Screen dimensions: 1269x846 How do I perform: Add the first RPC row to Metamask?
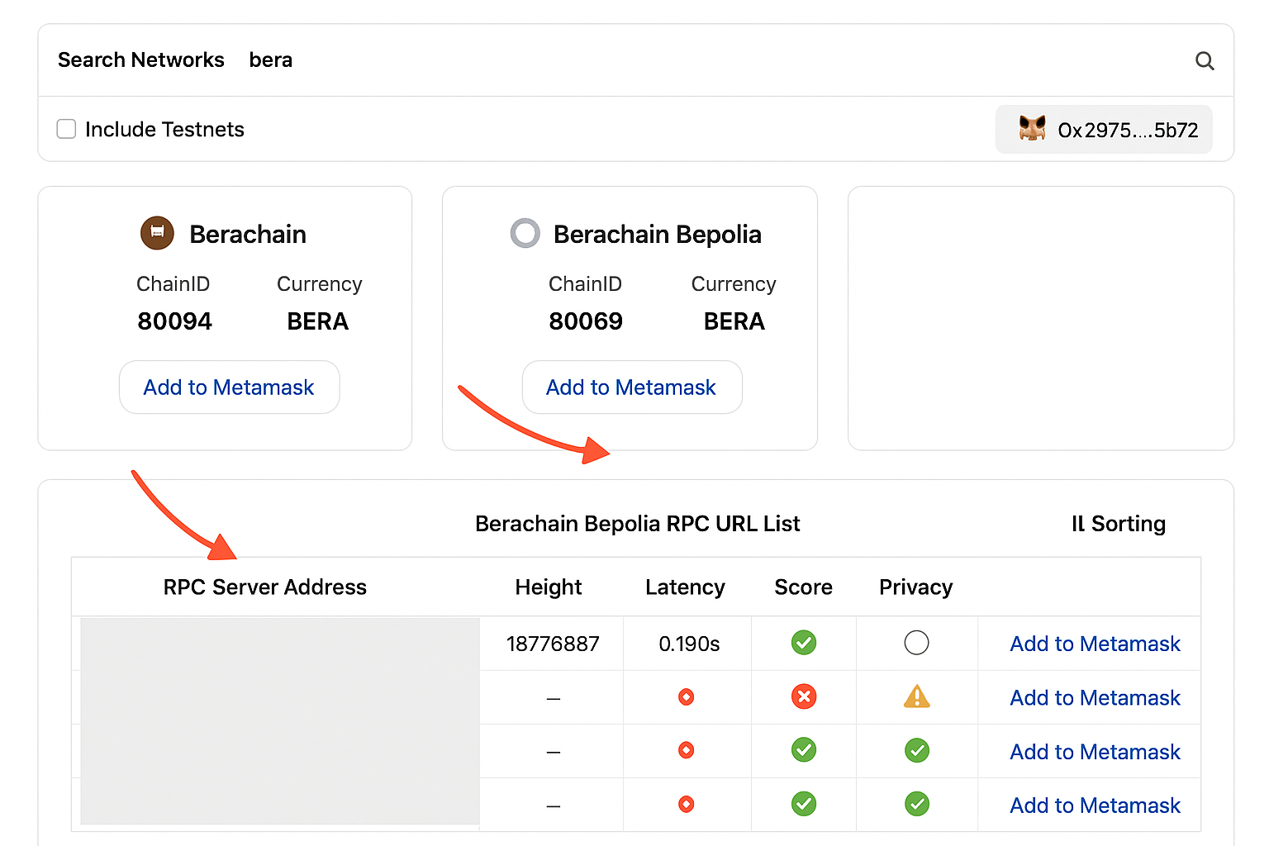click(1095, 644)
